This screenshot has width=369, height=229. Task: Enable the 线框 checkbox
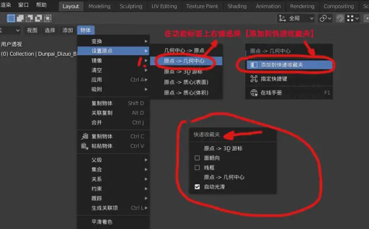[197, 168]
